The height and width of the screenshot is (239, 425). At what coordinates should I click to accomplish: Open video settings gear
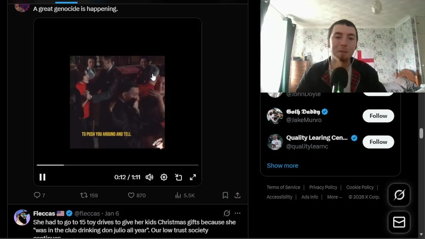[164, 177]
